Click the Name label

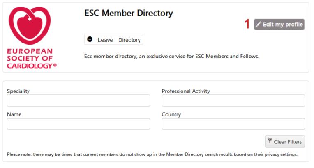[x=14, y=114]
